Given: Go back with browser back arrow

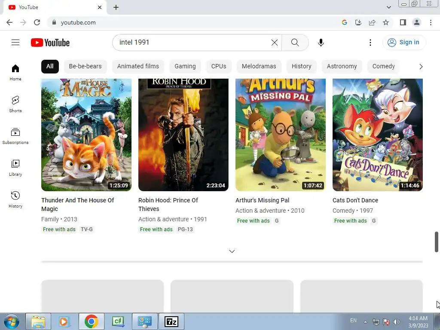Looking at the screenshot, I should (x=9, y=22).
